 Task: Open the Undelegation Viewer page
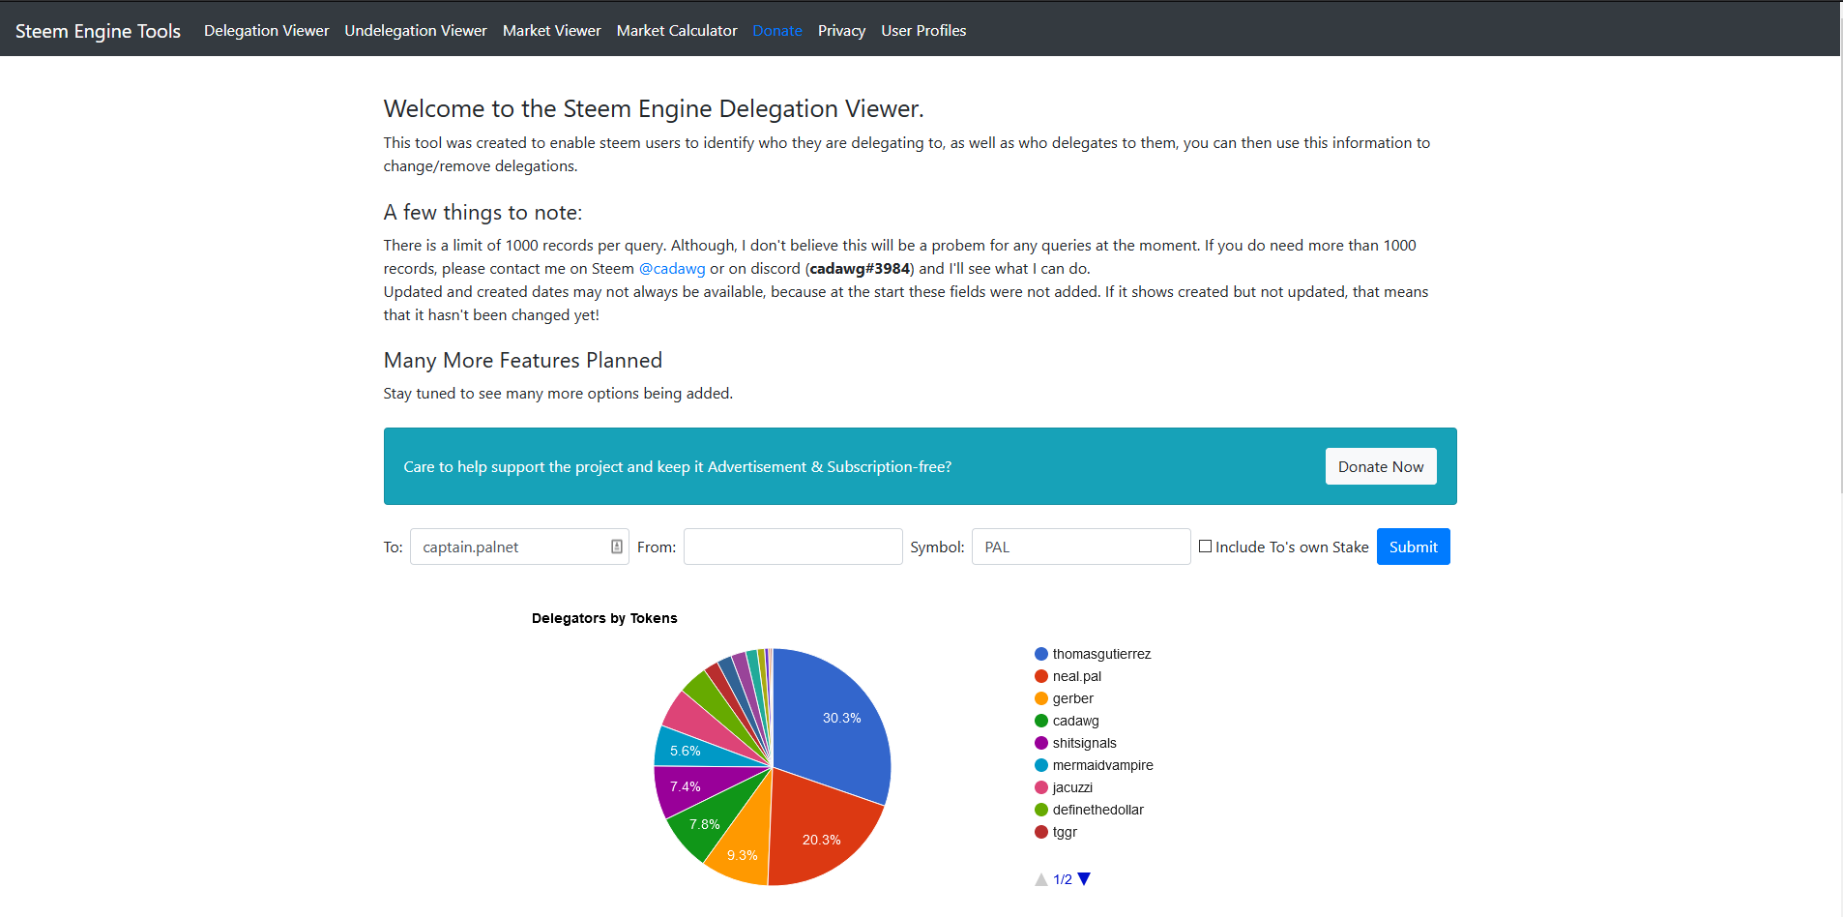(416, 31)
